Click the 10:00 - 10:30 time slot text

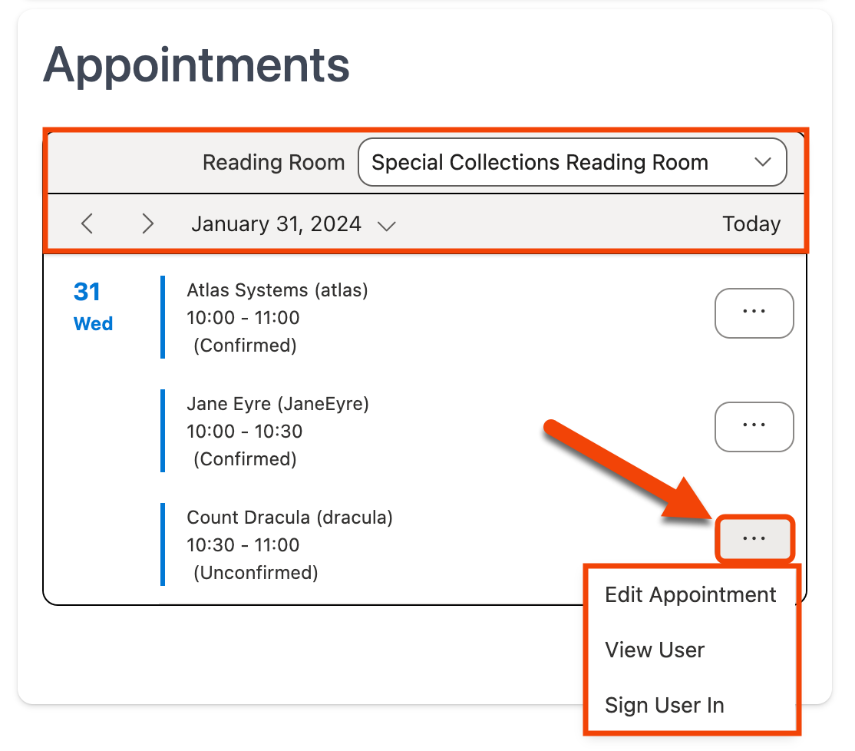[x=244, y=432]
